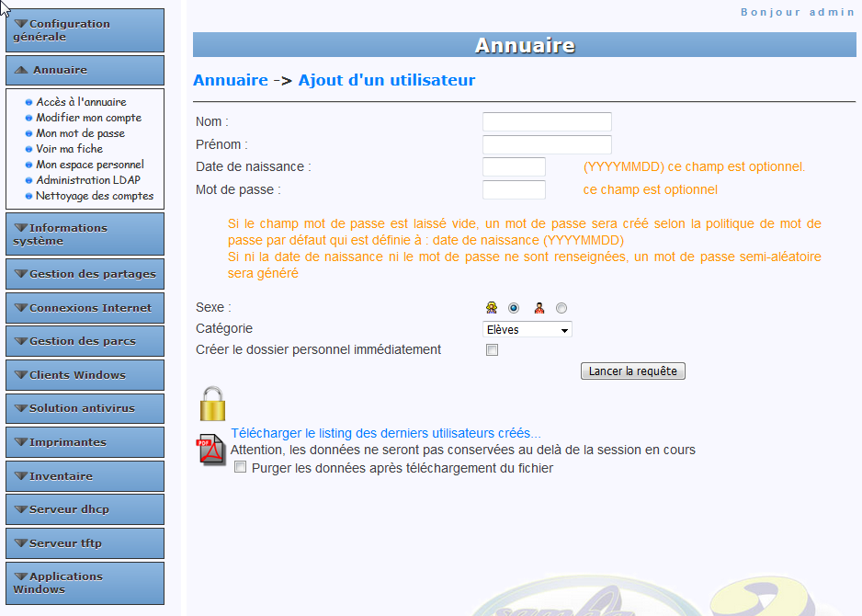This screenshot has width=862, height=616.
Task: Click the bullet beside Accès à l'annuaire
Action: click(28, 102)
